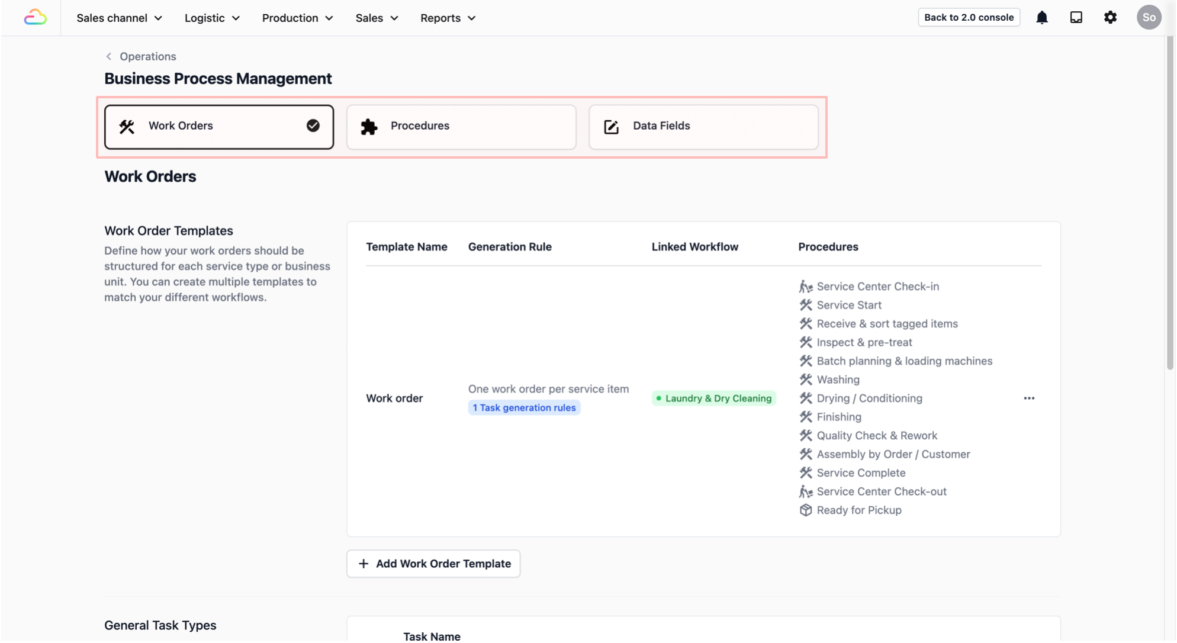This screenshot has height=643, width=1177.
Task: Expand the Sales channel dropdown
Action: (119, 18)
